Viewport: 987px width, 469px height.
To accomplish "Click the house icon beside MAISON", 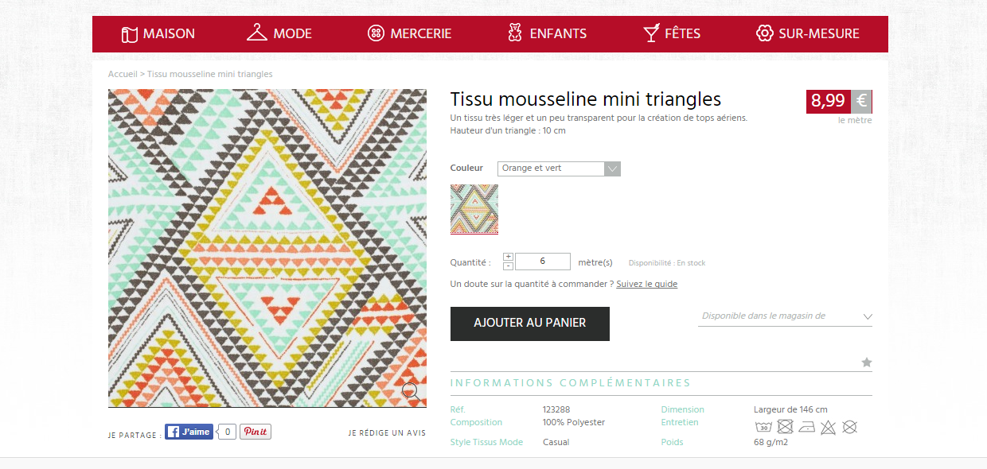I will coord(129,33).
